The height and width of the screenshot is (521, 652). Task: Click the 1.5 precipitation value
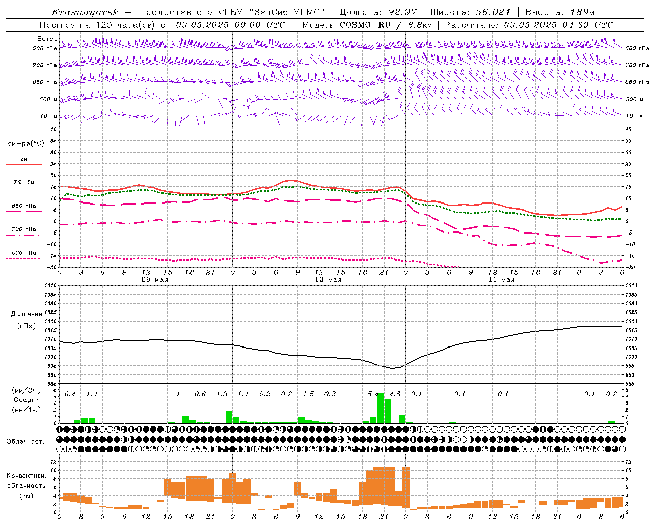(308, 394)
